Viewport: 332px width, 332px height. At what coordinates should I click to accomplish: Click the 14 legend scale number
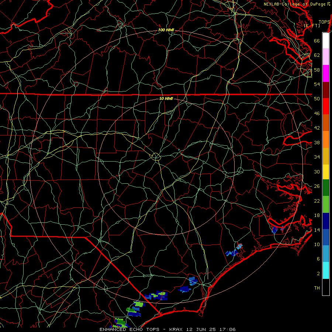pos(317,230)
